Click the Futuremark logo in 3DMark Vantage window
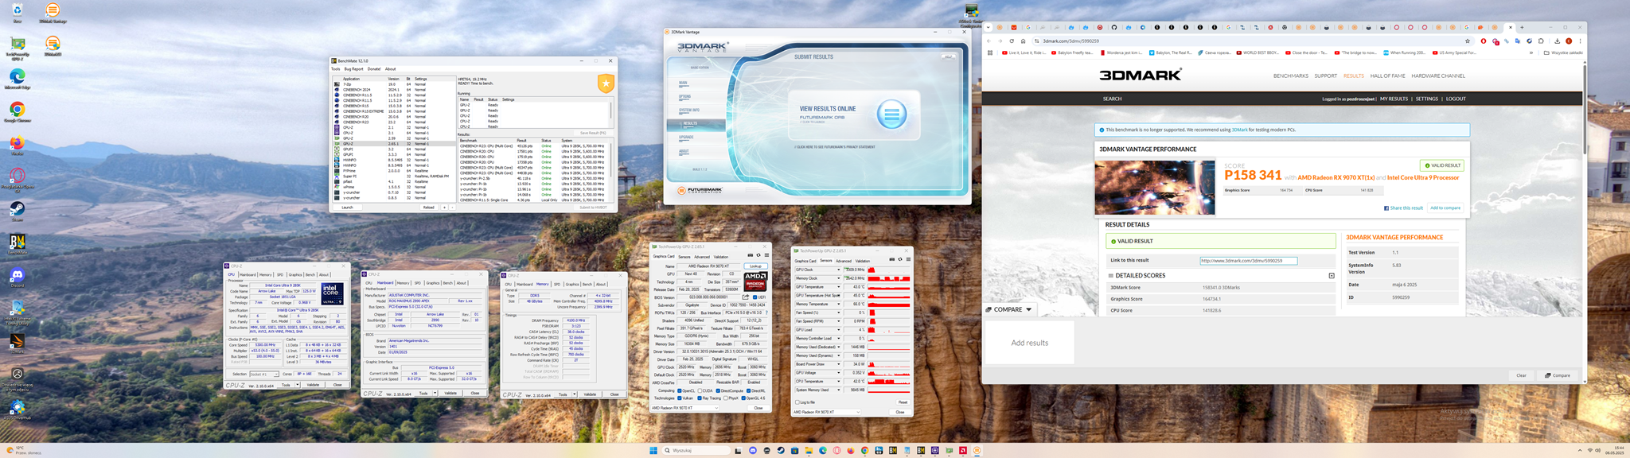The image size is (1630, 458). click(x=700, y=190)
